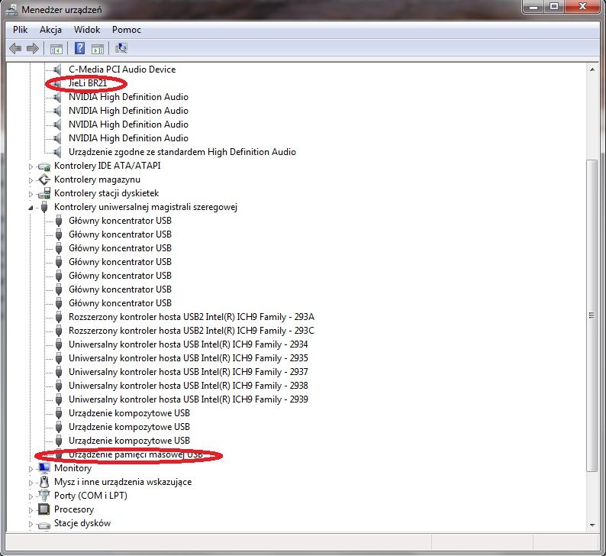
Task: Toggle the action pane toolbar icon
Action: click(x=98, y=49)
